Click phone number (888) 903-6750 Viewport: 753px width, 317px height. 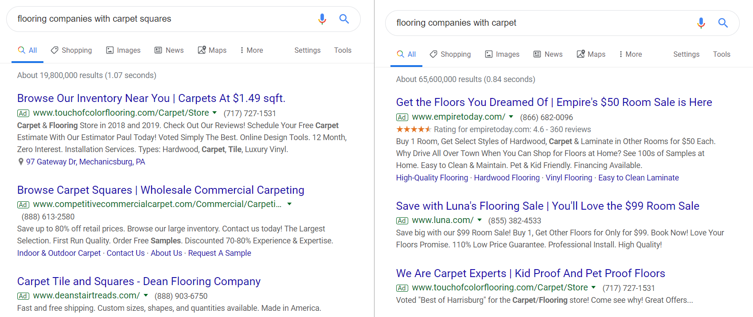(x=181, y=296)
